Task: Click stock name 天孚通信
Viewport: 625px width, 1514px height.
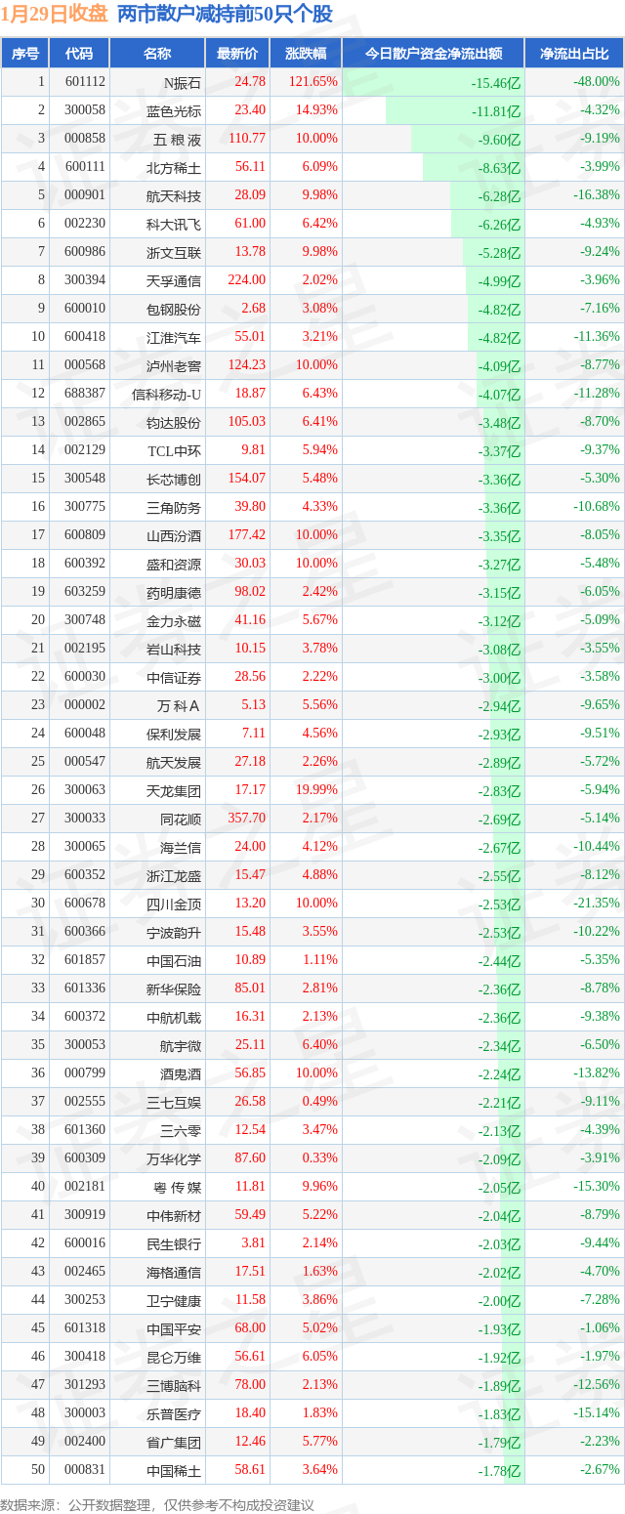Action: tap(174, 280)
